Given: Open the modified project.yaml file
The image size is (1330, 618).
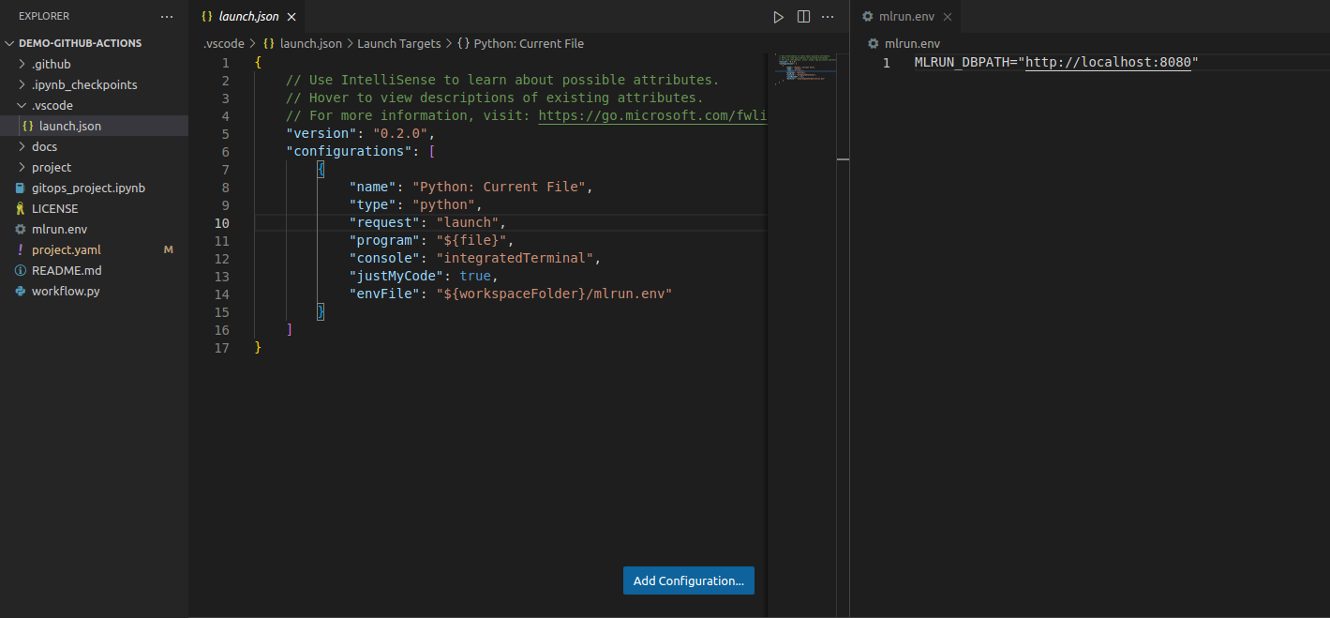Looking at the screenshot, I should click(65, 249).
